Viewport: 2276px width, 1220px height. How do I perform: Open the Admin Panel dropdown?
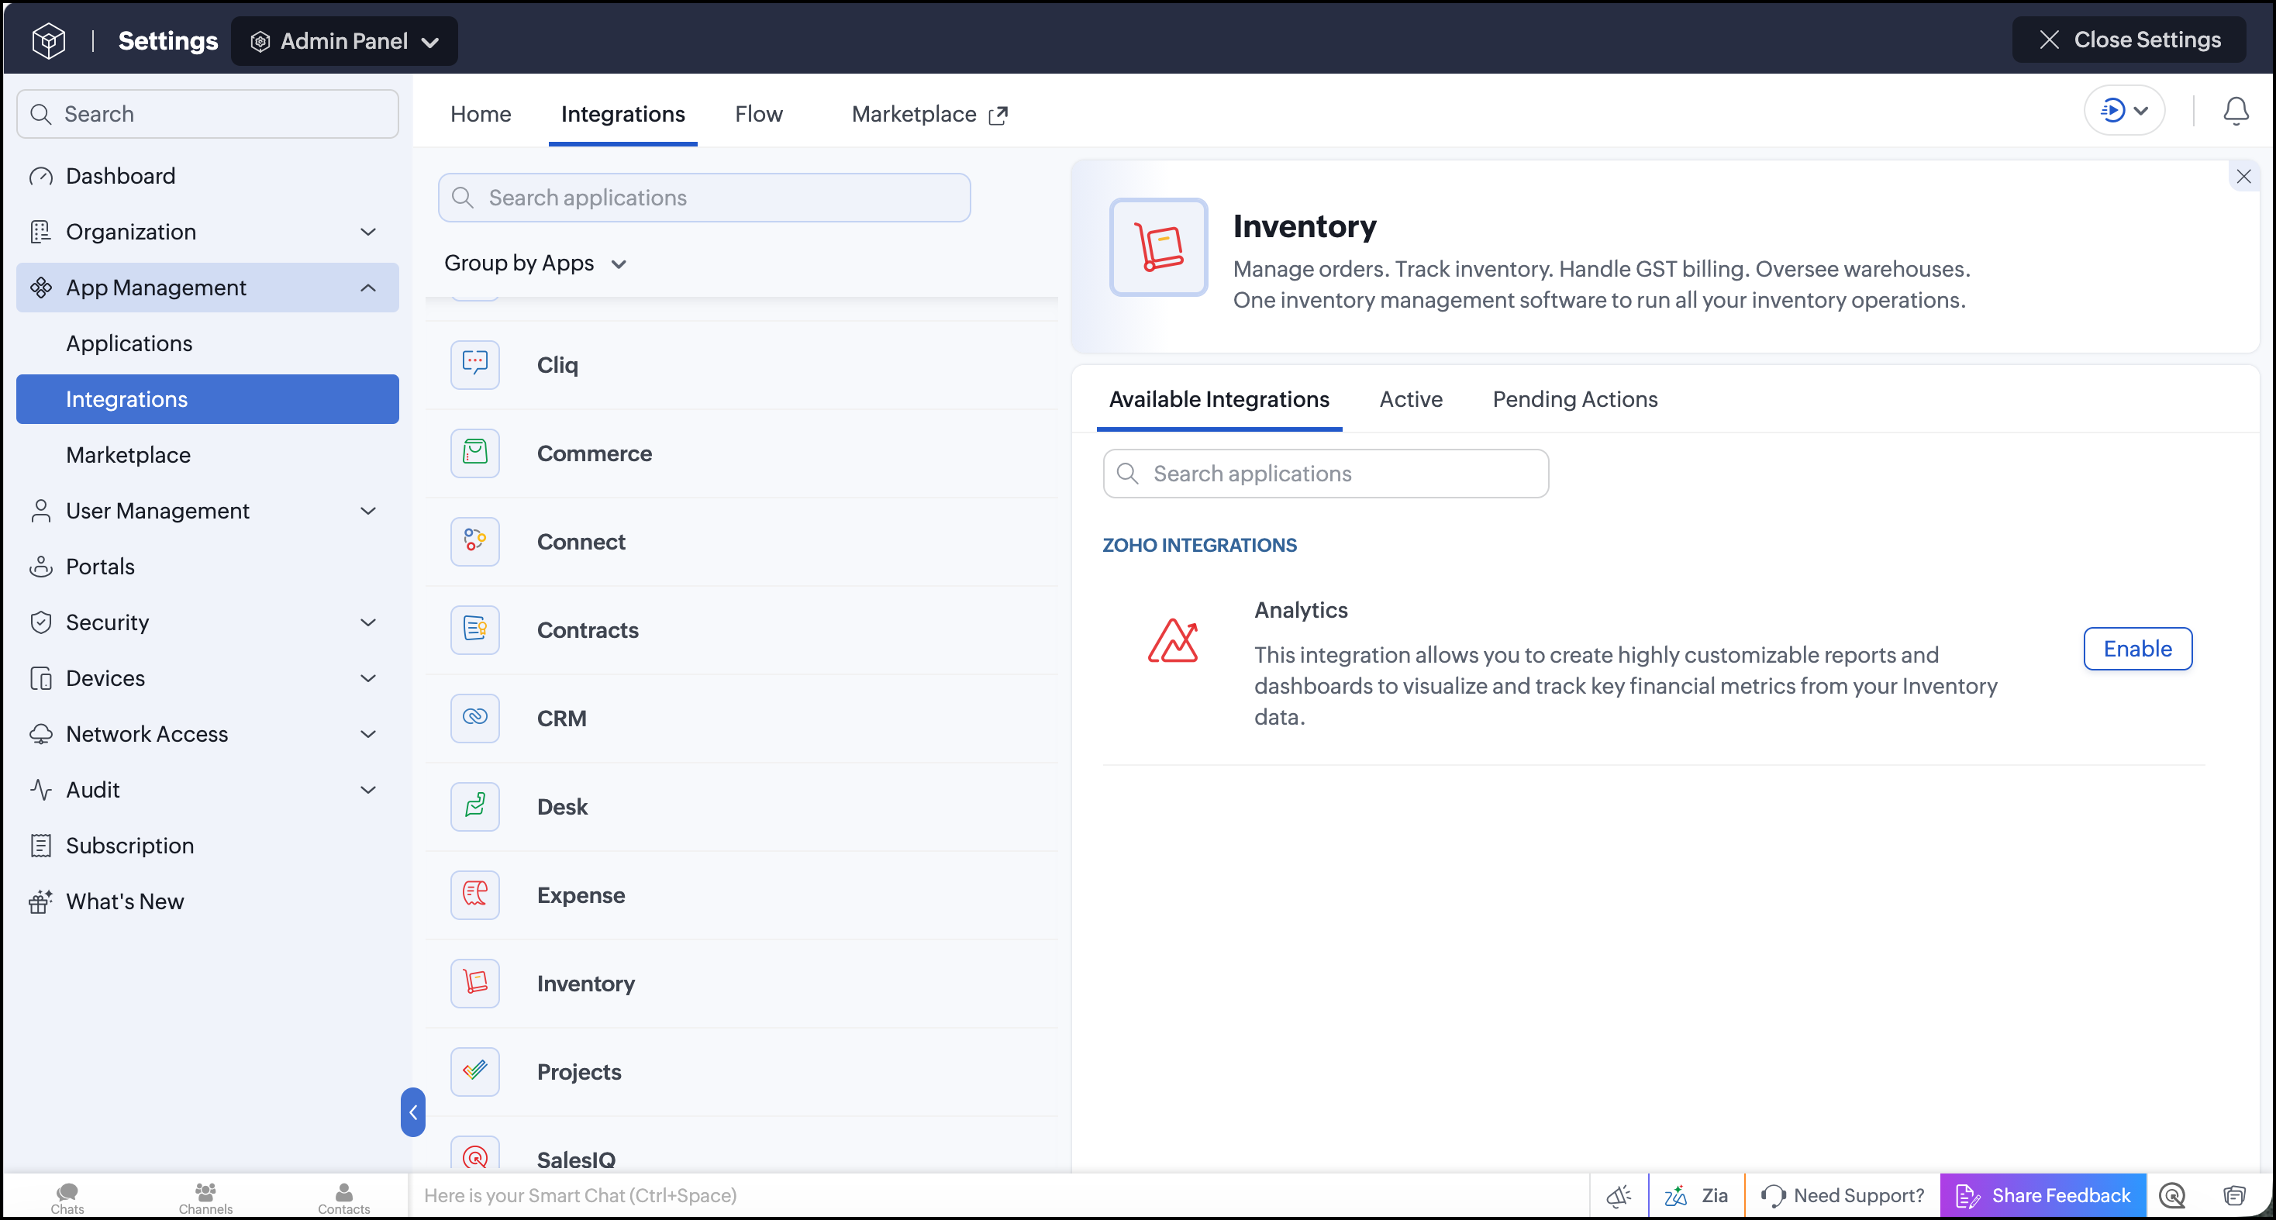point(345,40)
